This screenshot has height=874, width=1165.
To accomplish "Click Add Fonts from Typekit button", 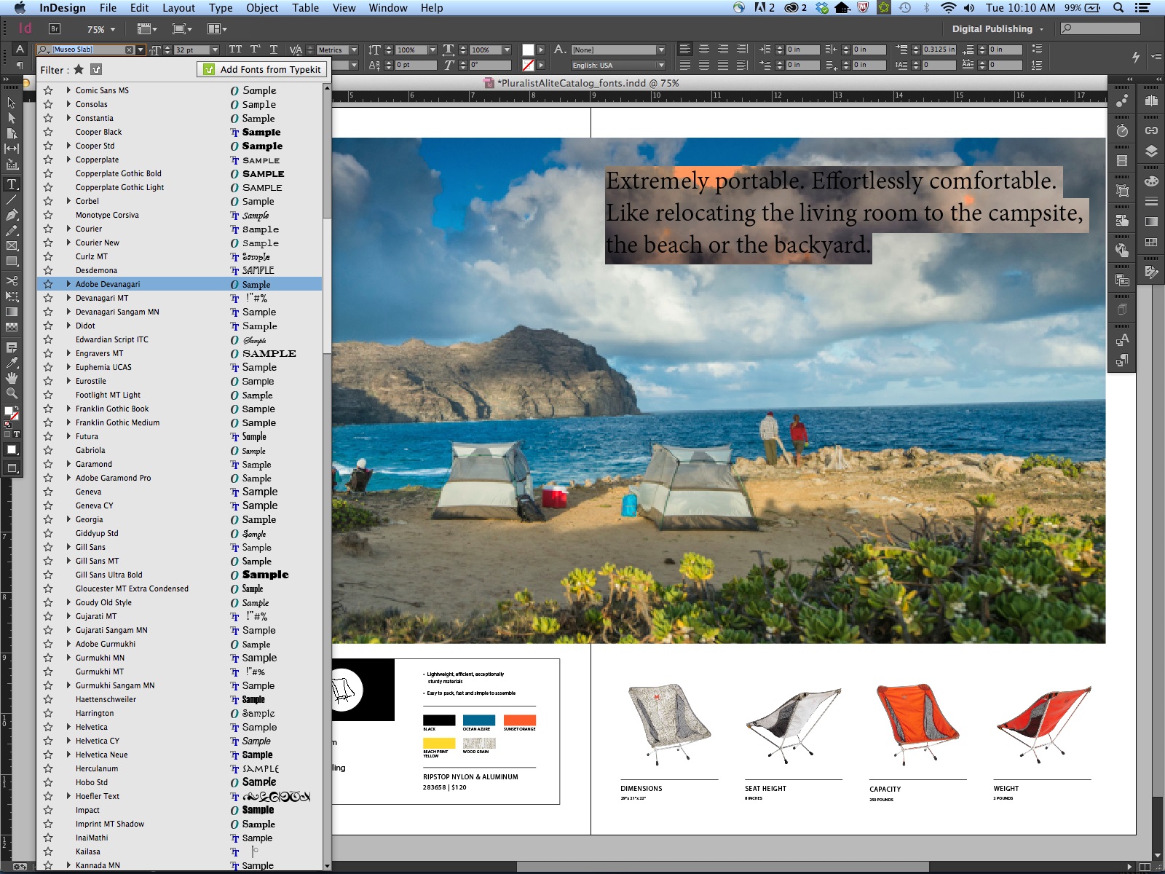I will [261, 69].
